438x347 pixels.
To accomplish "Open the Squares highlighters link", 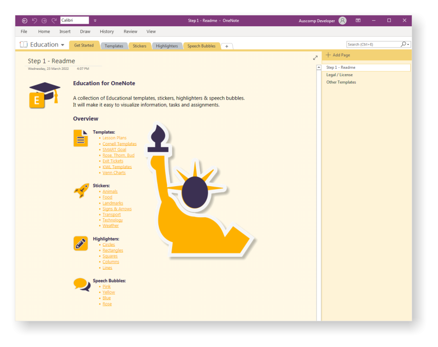I will point(110,256).
